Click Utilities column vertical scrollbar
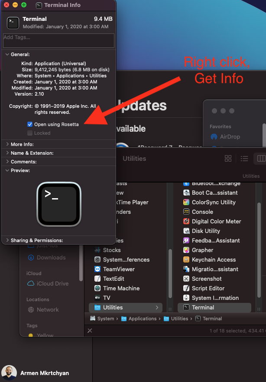 pyautogui.click(x=259, y=249)
